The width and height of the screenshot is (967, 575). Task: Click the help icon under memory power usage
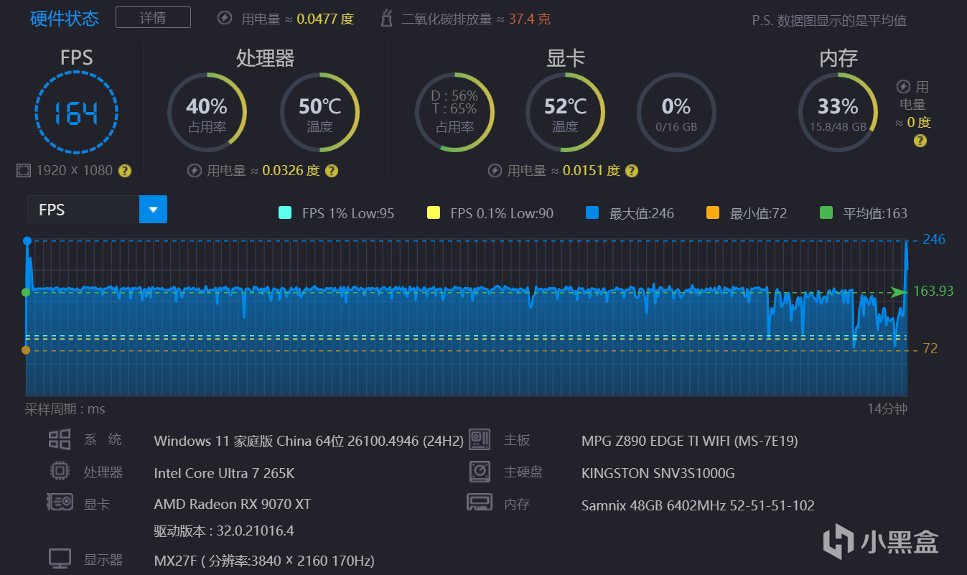pos(920,141)
